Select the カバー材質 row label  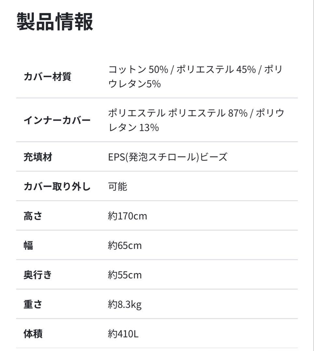[47, 77]
